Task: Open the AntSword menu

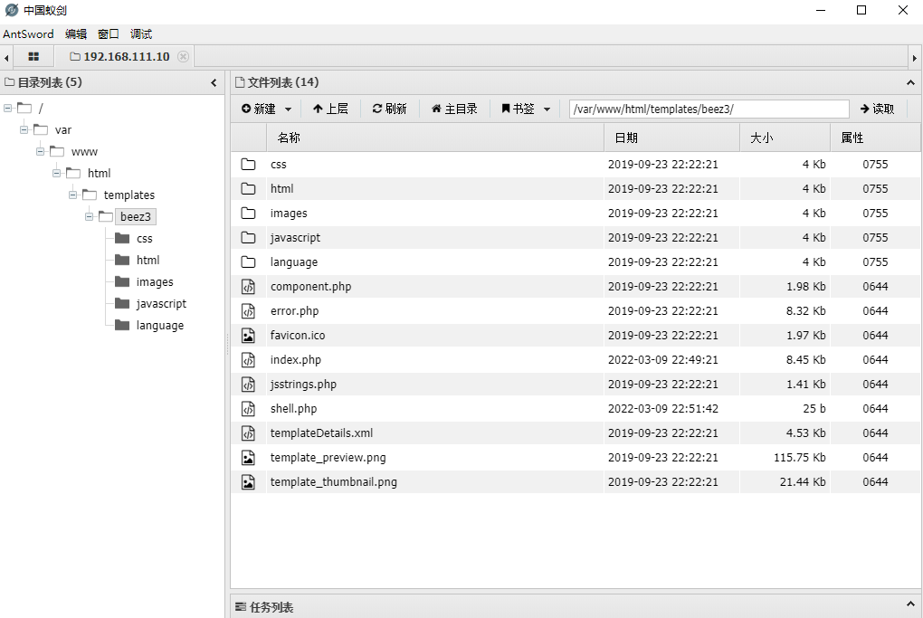Action: point(28,34)
